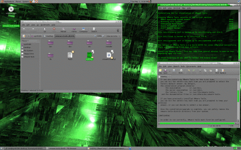Open Search menu in gedit
The height and width of the screenshot is (150, 241).
point(176,66)
